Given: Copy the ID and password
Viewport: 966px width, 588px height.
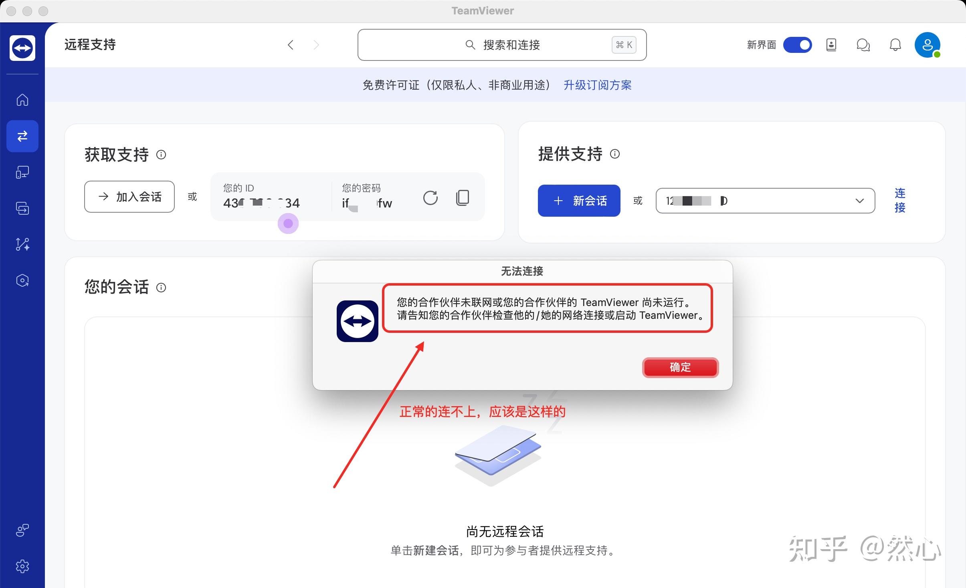Looking at the screenshot, I should (x=462, y=197).
